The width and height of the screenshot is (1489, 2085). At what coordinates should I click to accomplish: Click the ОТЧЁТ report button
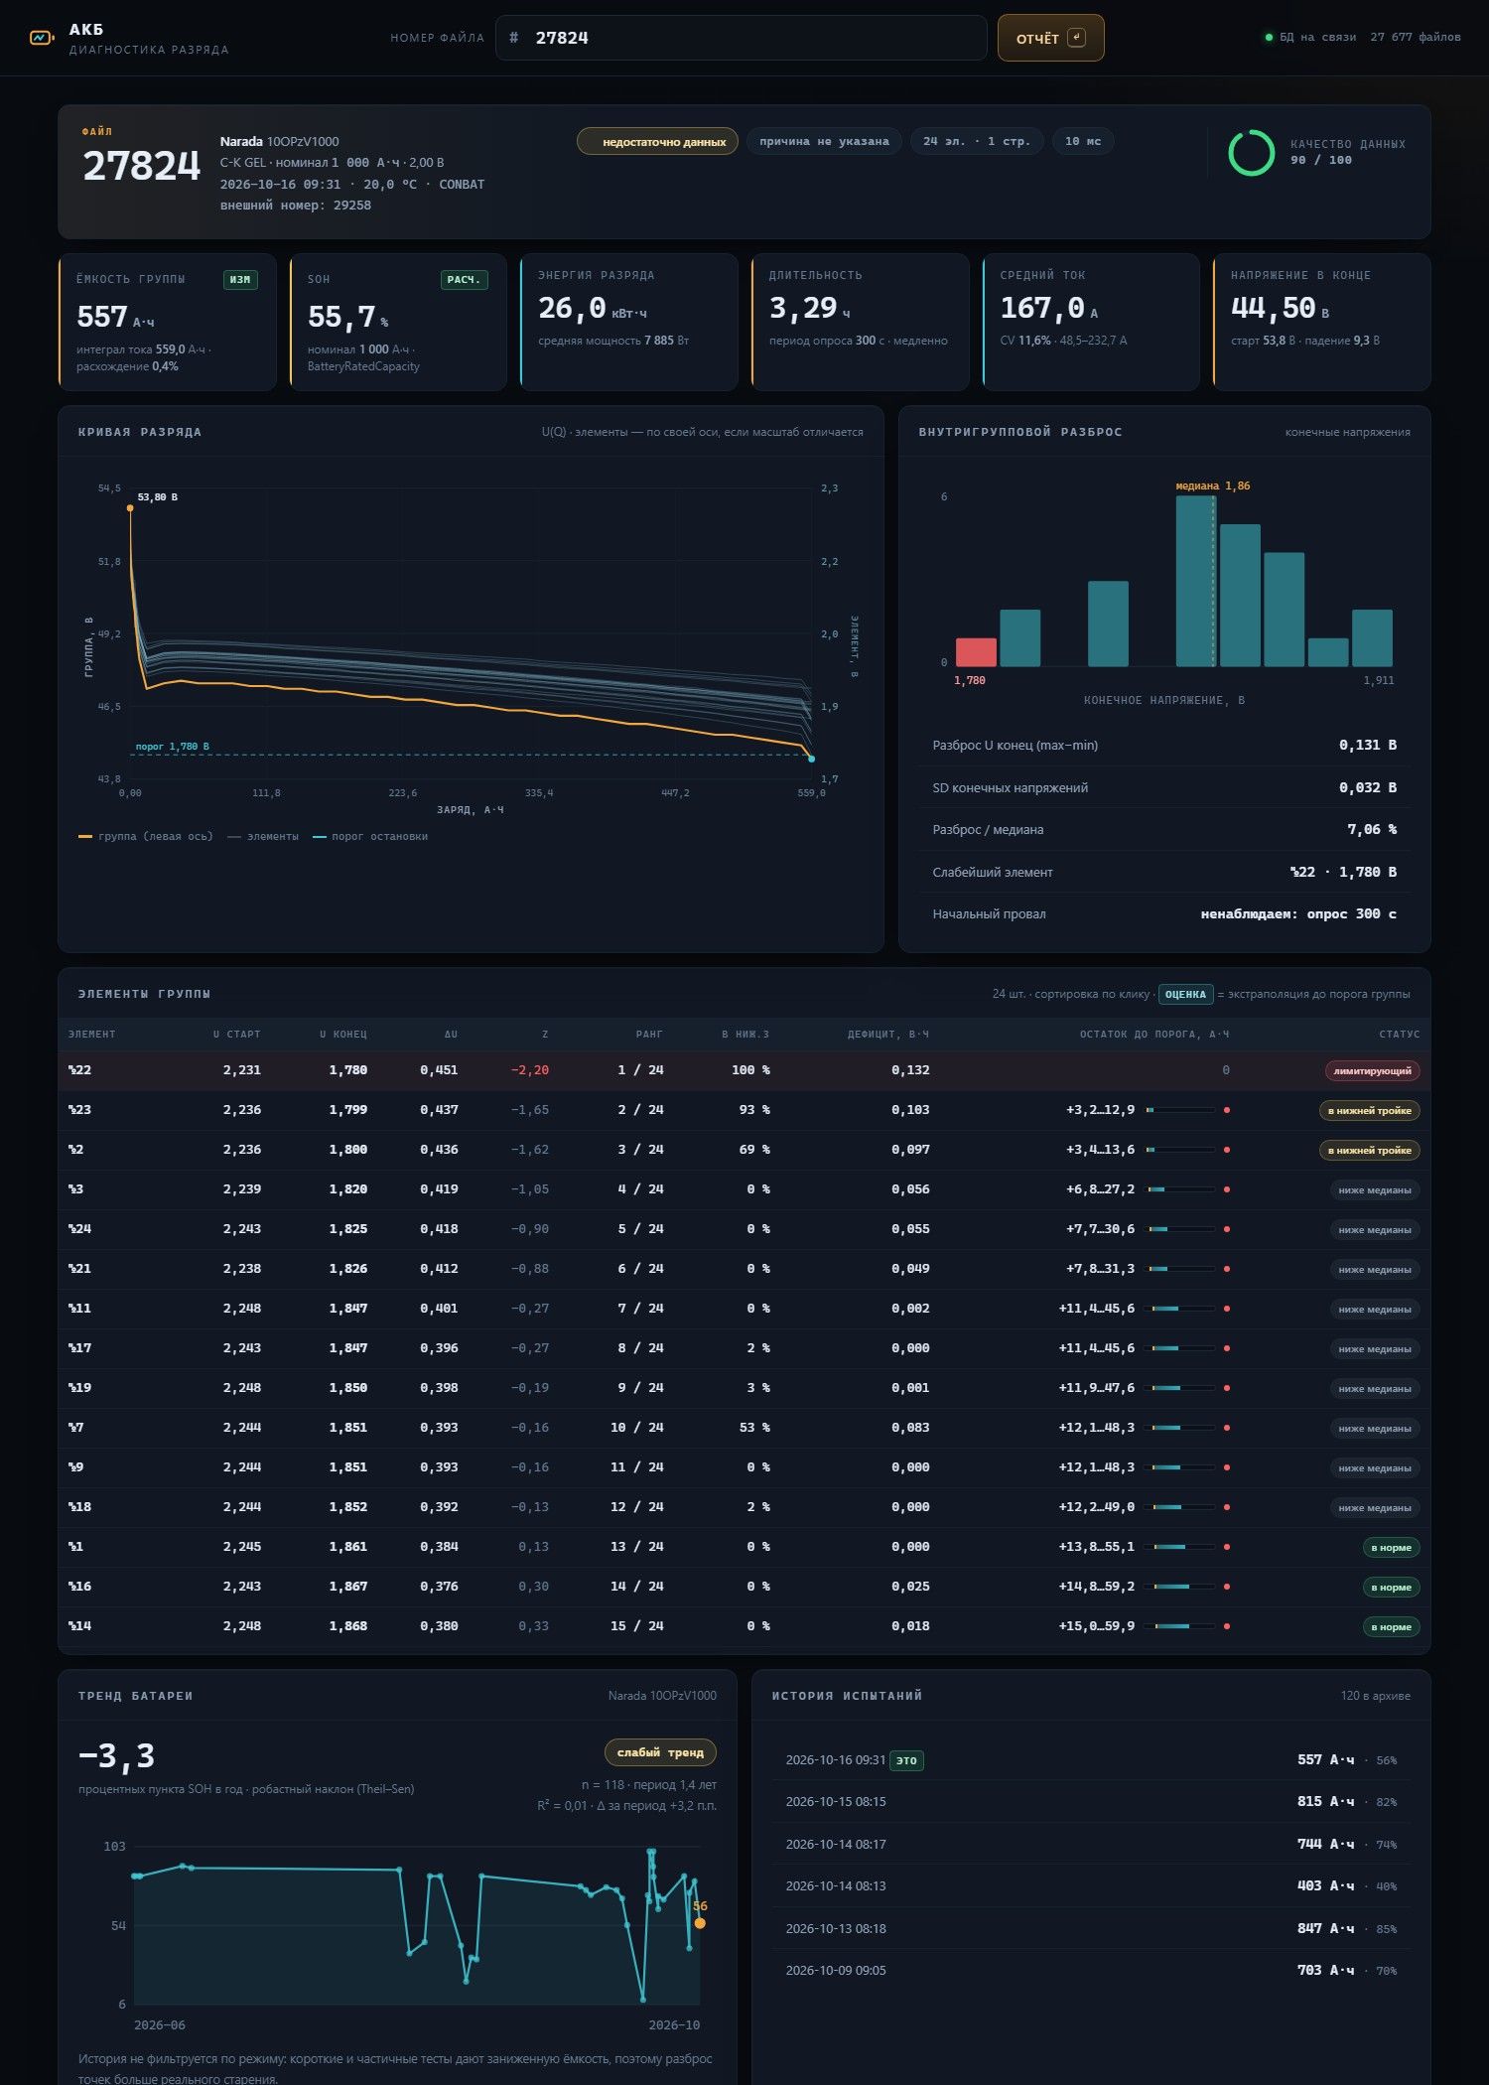pos(1050,38)
